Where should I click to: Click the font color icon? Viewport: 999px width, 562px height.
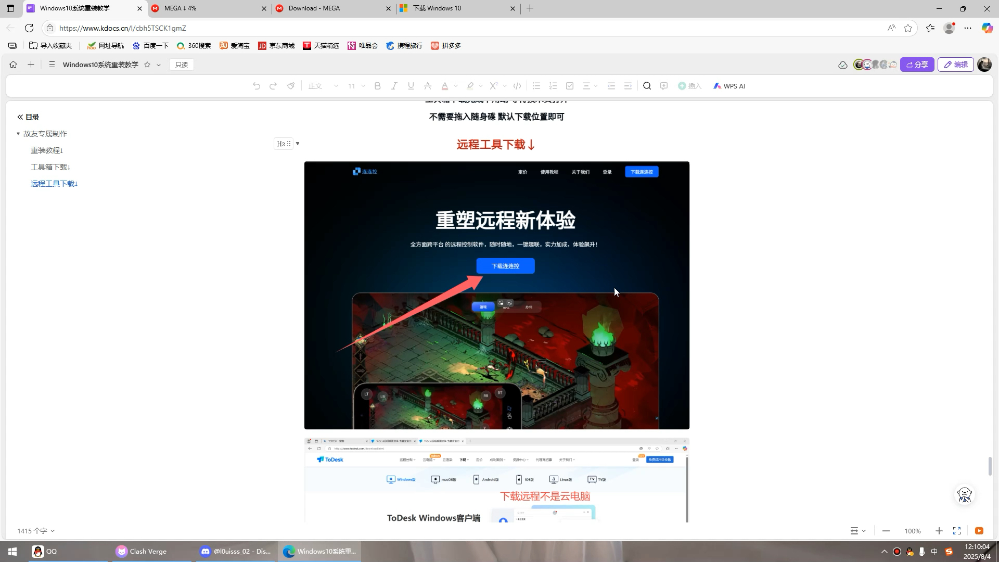coord(445,86)
